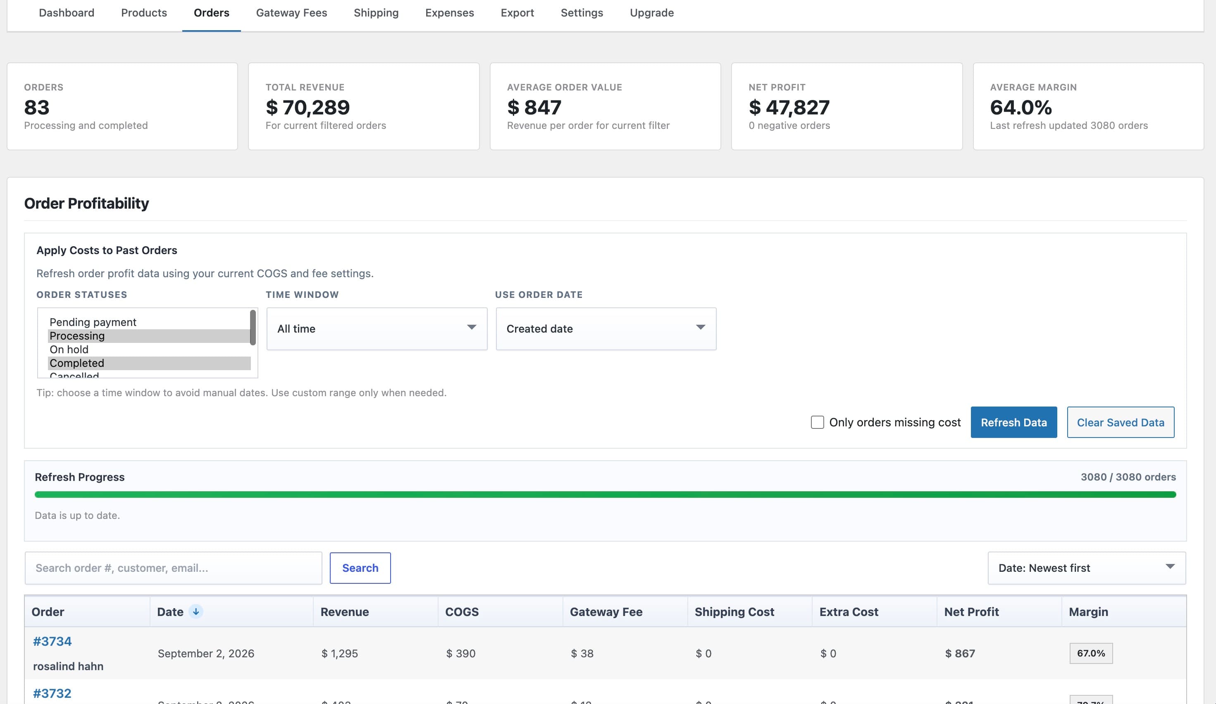Click the order statuses list scrollbar
This screenshot has width=1216, height=704.
click(x=253, y=328)
